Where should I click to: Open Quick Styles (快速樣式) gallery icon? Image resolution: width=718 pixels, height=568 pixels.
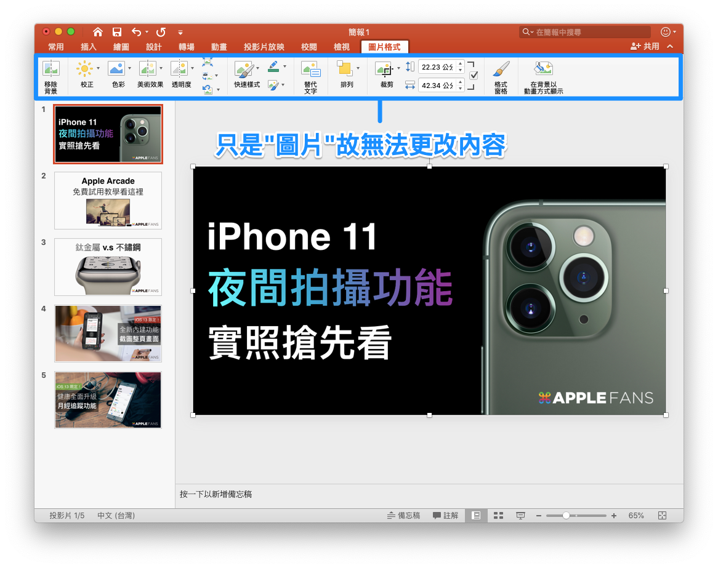tap(244, 70)
